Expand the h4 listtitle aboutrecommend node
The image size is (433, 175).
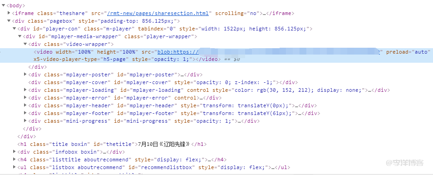pyautogui.click(x=15, y=160)
